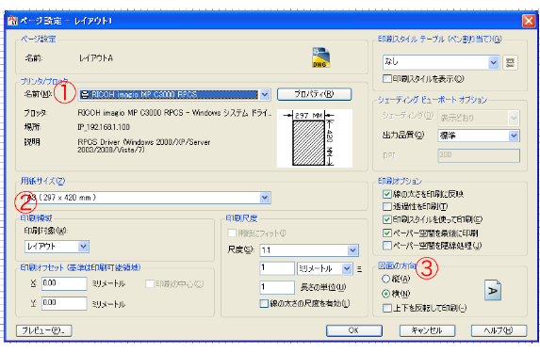
Task: Click the レイアウトA name text
Action: 96,58
